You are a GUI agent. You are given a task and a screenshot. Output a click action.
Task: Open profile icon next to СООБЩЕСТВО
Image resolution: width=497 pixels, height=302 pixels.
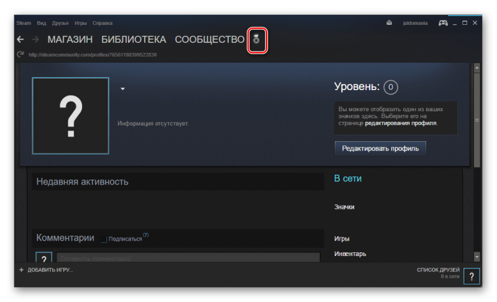pyautogui.click(x=257, y=40)
